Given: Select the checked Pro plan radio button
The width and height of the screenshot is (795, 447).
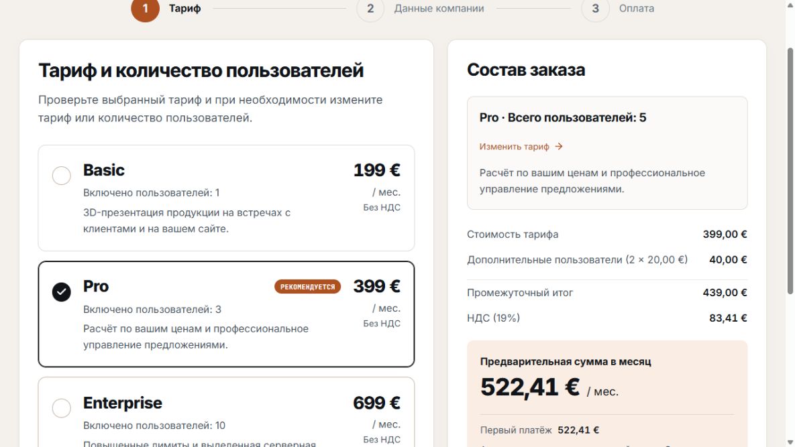Looking at the screenshot, I should [x=61, y=292].
